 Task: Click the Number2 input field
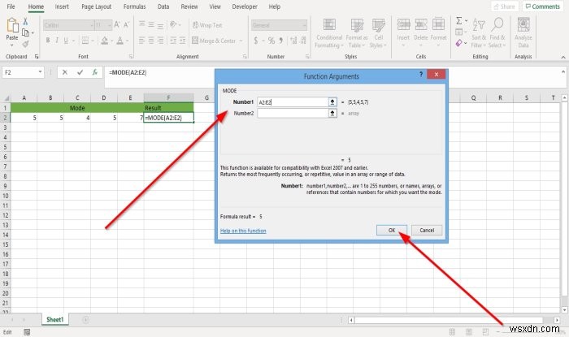[292, 114]
